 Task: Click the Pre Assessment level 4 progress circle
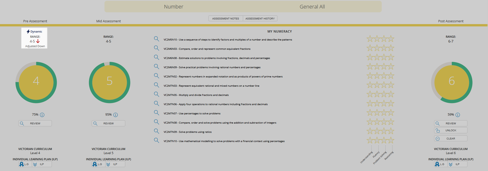36,82
